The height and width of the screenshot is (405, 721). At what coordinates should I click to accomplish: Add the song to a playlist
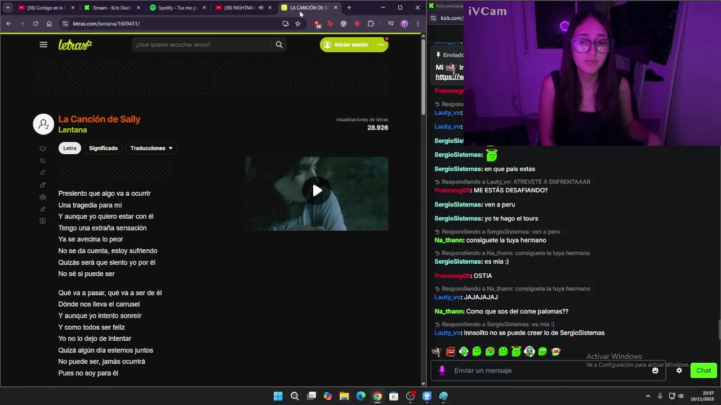pyautogui.click(x=43, y=161)
